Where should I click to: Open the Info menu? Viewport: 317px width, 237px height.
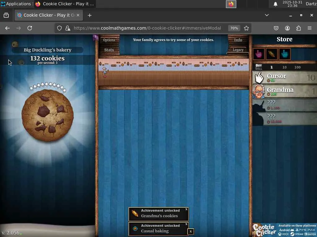click(238, 40)
